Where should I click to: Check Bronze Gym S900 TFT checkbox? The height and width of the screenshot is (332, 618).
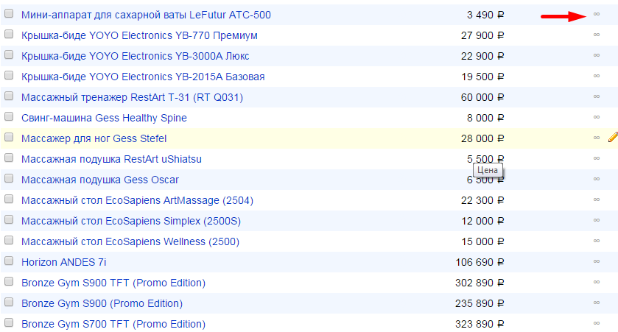coord(9,281)
